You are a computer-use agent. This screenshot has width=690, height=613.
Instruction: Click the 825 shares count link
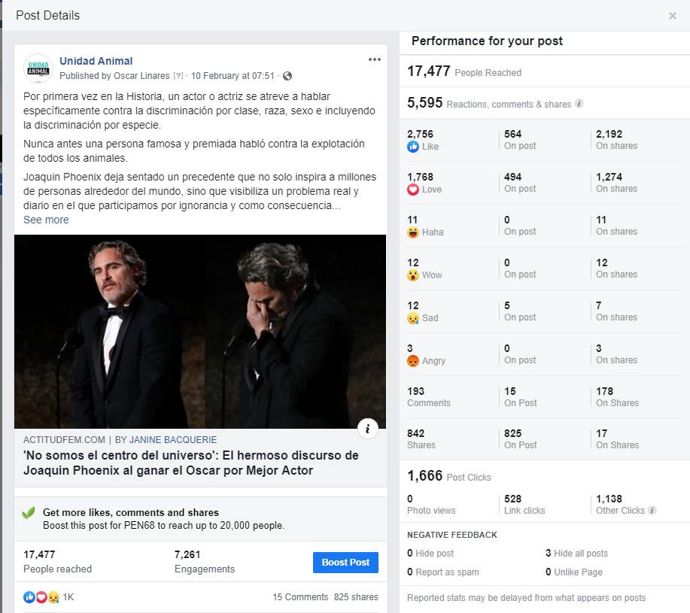coord(356,596)
